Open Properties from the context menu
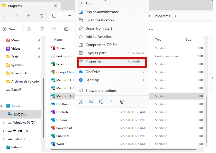Screen dimensions: 216x153 tap(112, 61)
